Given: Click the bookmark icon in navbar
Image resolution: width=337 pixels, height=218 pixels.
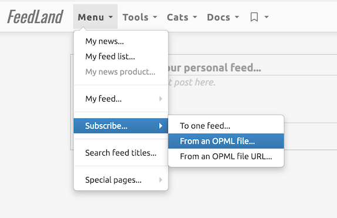Looking at the screenshot, I should [x=254, y=17].
